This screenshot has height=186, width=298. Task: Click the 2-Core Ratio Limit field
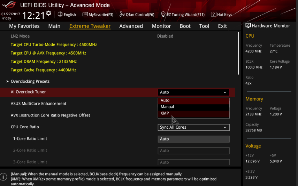click(193, 151)
